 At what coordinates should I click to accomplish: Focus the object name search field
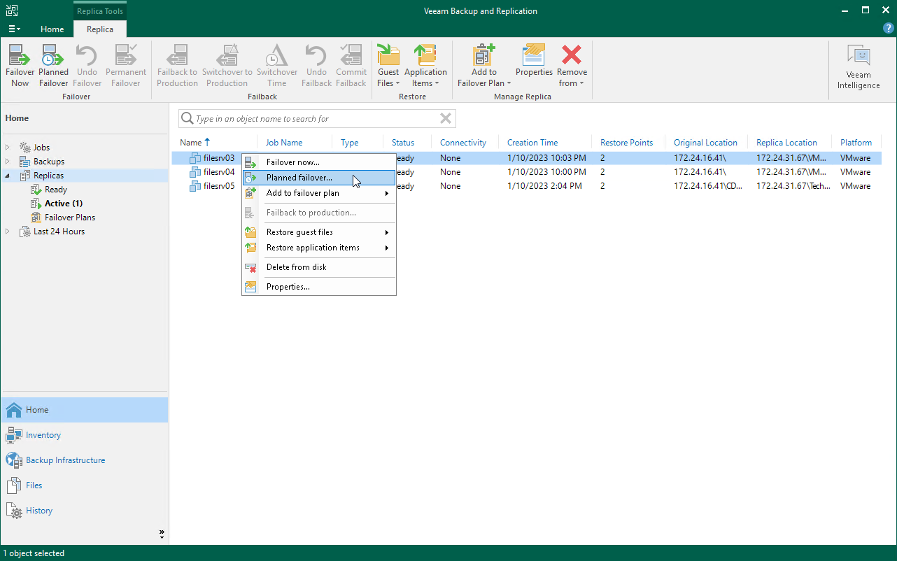[x=316, y=119]
